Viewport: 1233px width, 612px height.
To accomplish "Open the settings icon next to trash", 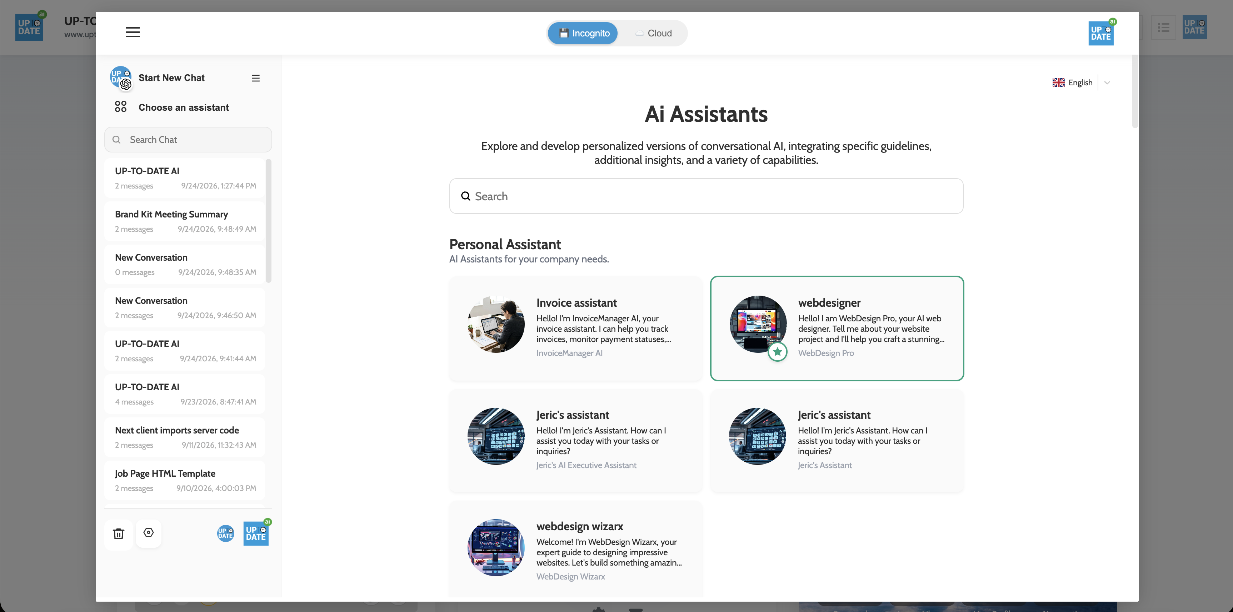I will click(148, 533).
